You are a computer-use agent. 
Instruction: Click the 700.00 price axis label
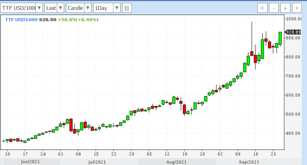tap(293, 76)
